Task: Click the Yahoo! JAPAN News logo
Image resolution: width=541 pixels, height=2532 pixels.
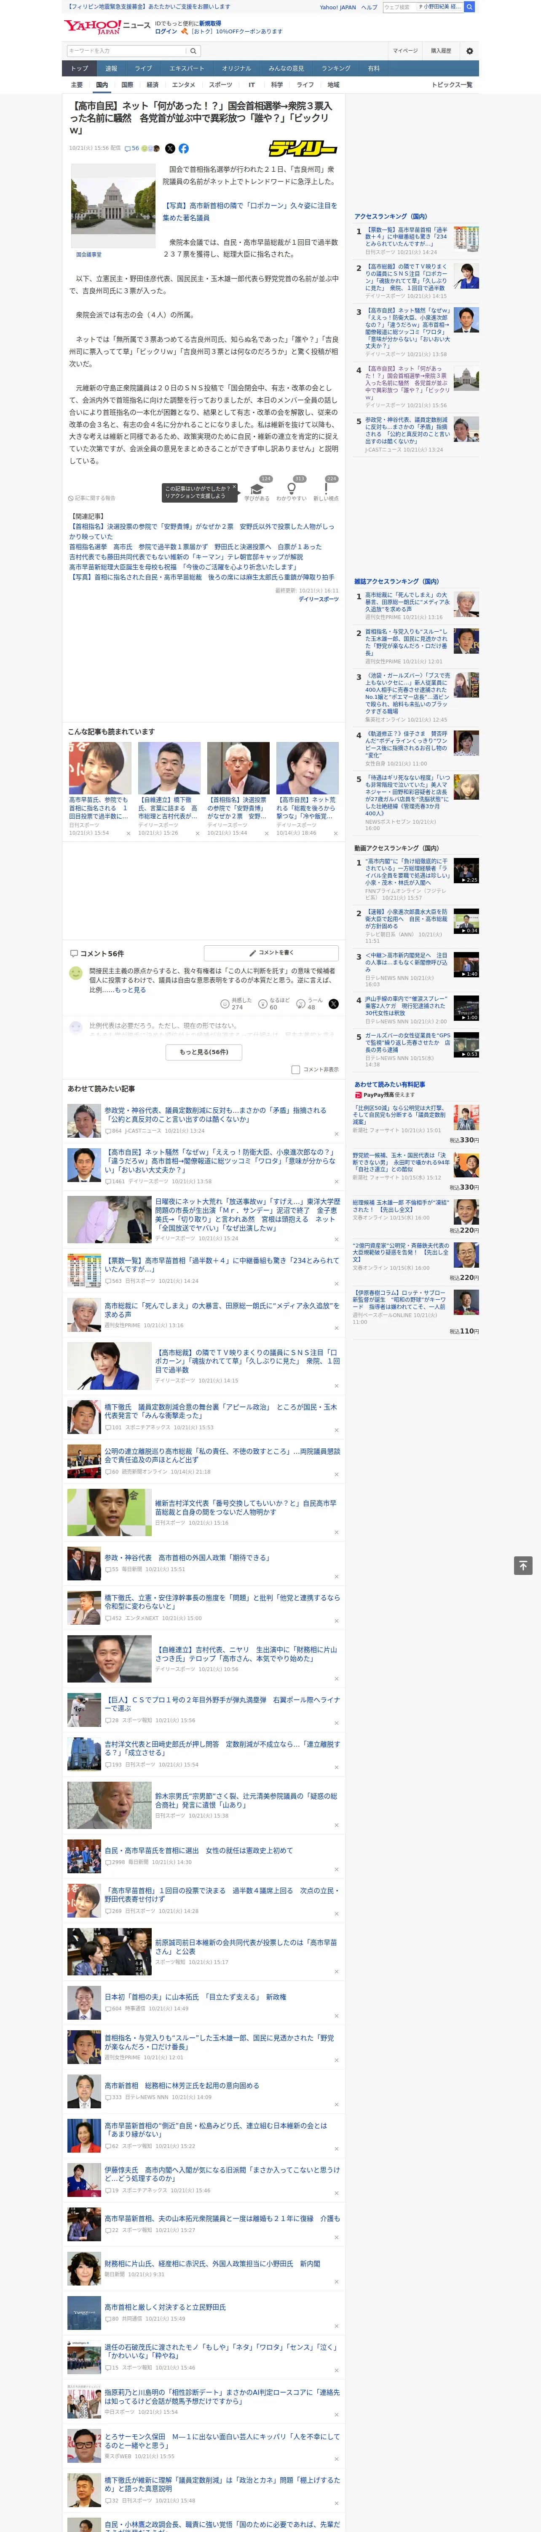Action: tap(107, 27)
